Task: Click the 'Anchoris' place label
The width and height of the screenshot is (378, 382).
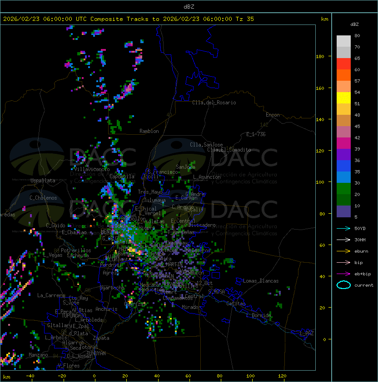Action: pyautogui.click(x=106, y=309)
